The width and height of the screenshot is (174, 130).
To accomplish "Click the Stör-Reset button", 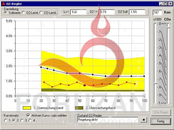I will 161,112.
